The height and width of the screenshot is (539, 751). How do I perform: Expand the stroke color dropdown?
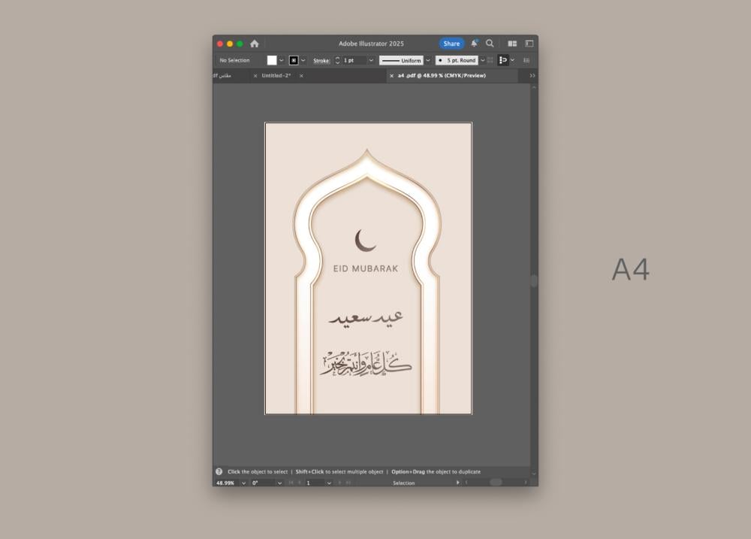tap(303, 60)
